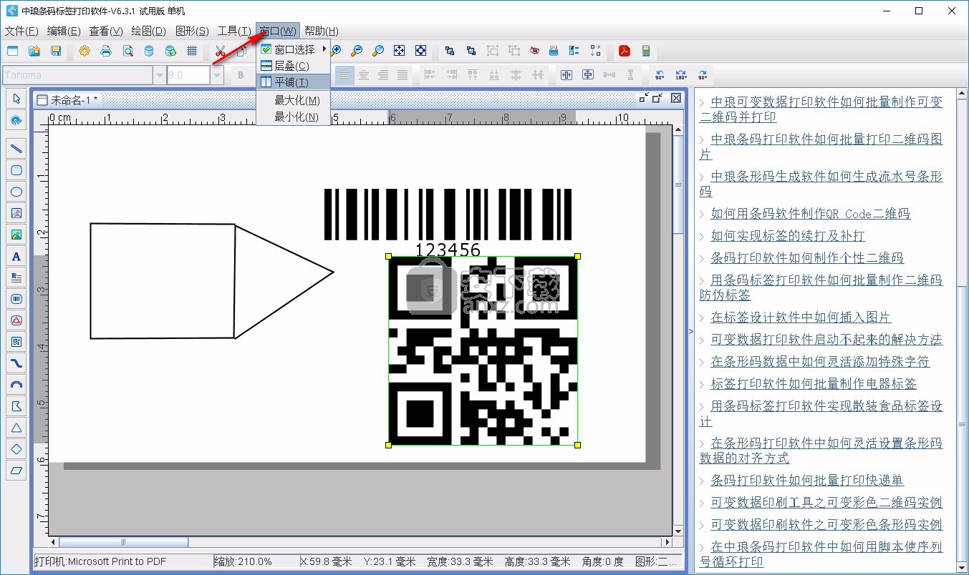Viewport: 969px width, 575px height.
Task: Click the printer icon in toolbar
Action: [106, 51]
